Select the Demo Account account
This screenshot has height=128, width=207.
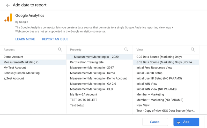coord(33,57)
